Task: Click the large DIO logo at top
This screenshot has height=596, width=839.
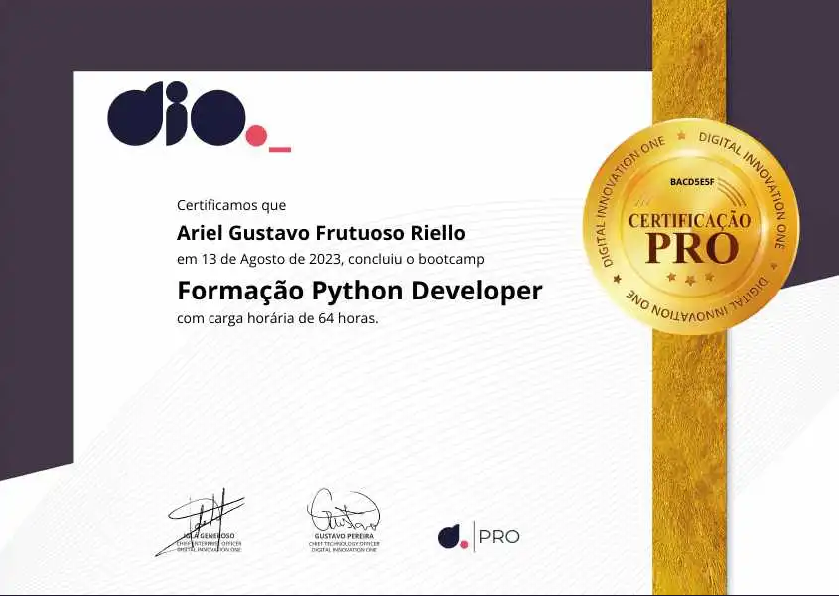Action: point(200,115)
